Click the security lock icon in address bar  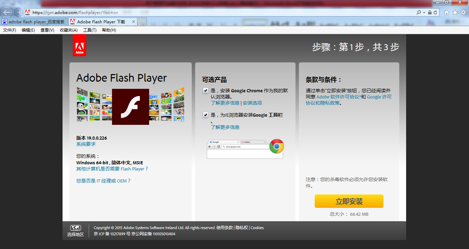point(430,13)
